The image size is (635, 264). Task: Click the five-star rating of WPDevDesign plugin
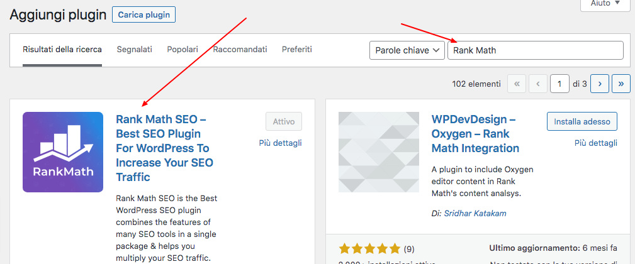369,249
